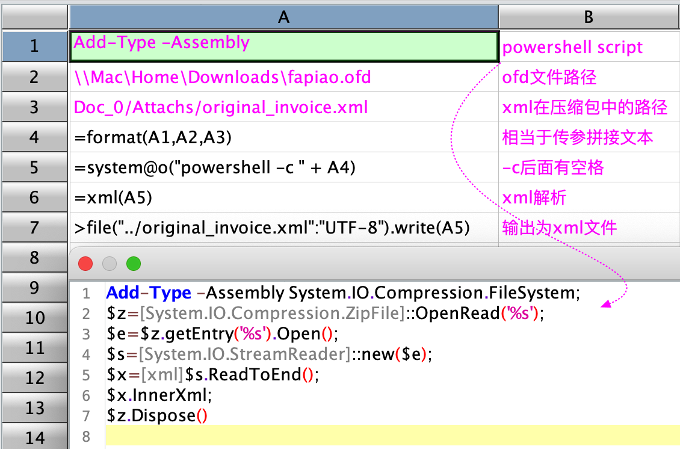Select cell A3 with original_invoice.xml path
Screen dimensions: 680x449
(283, 107)
